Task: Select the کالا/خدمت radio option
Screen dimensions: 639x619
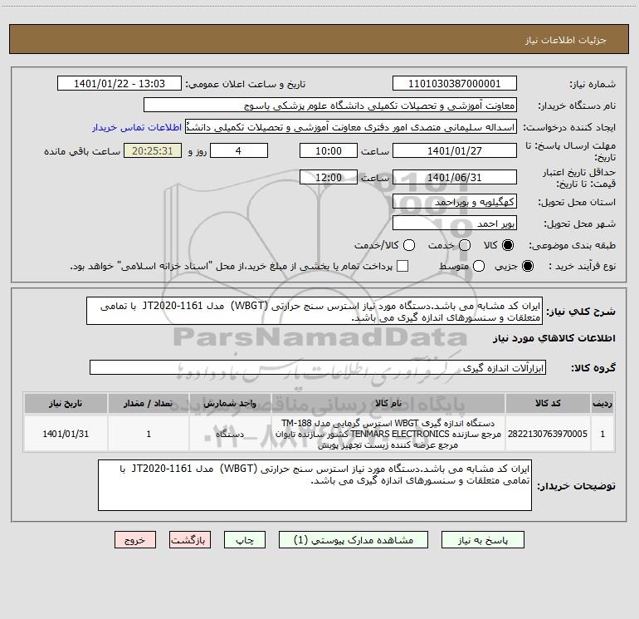Action: click(x=409, y=245)
